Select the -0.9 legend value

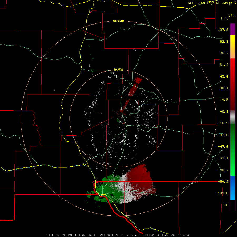(x=224, y=112)
